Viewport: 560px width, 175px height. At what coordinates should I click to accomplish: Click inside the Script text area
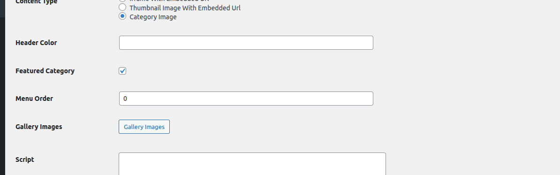(x=252, y=164)
